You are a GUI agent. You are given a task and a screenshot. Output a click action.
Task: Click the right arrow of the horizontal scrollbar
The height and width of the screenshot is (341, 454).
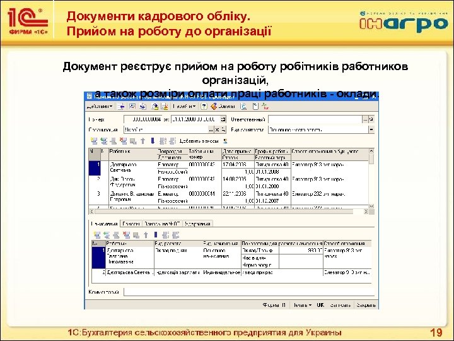pyautogui.click(x=366, y=212)
